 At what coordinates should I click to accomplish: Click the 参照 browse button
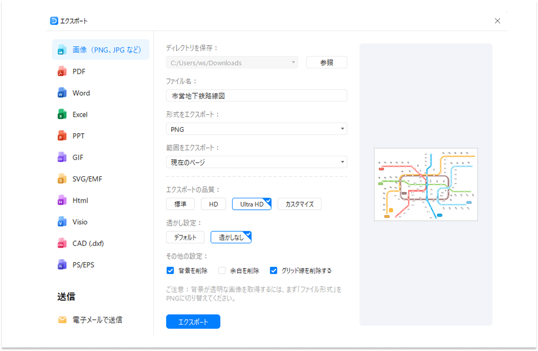coord(326,63)
